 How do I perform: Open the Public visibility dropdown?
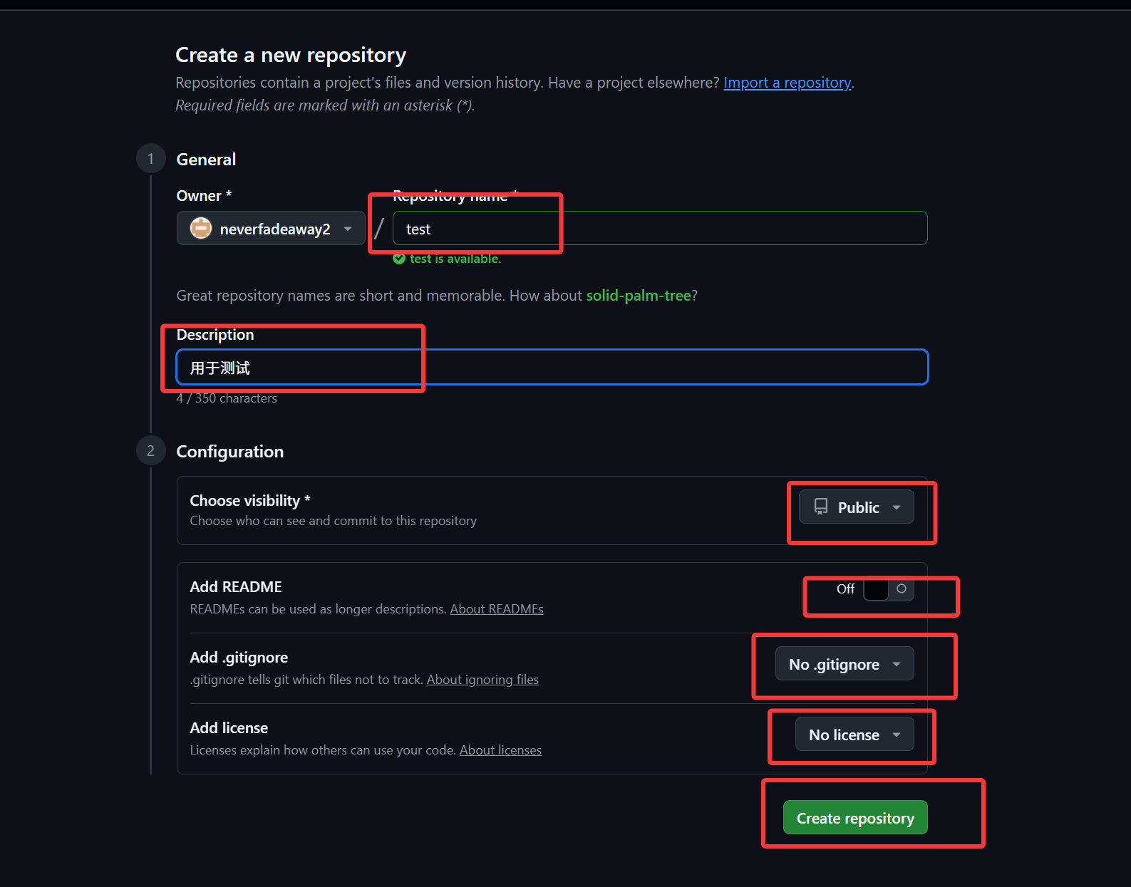(856, 507)
